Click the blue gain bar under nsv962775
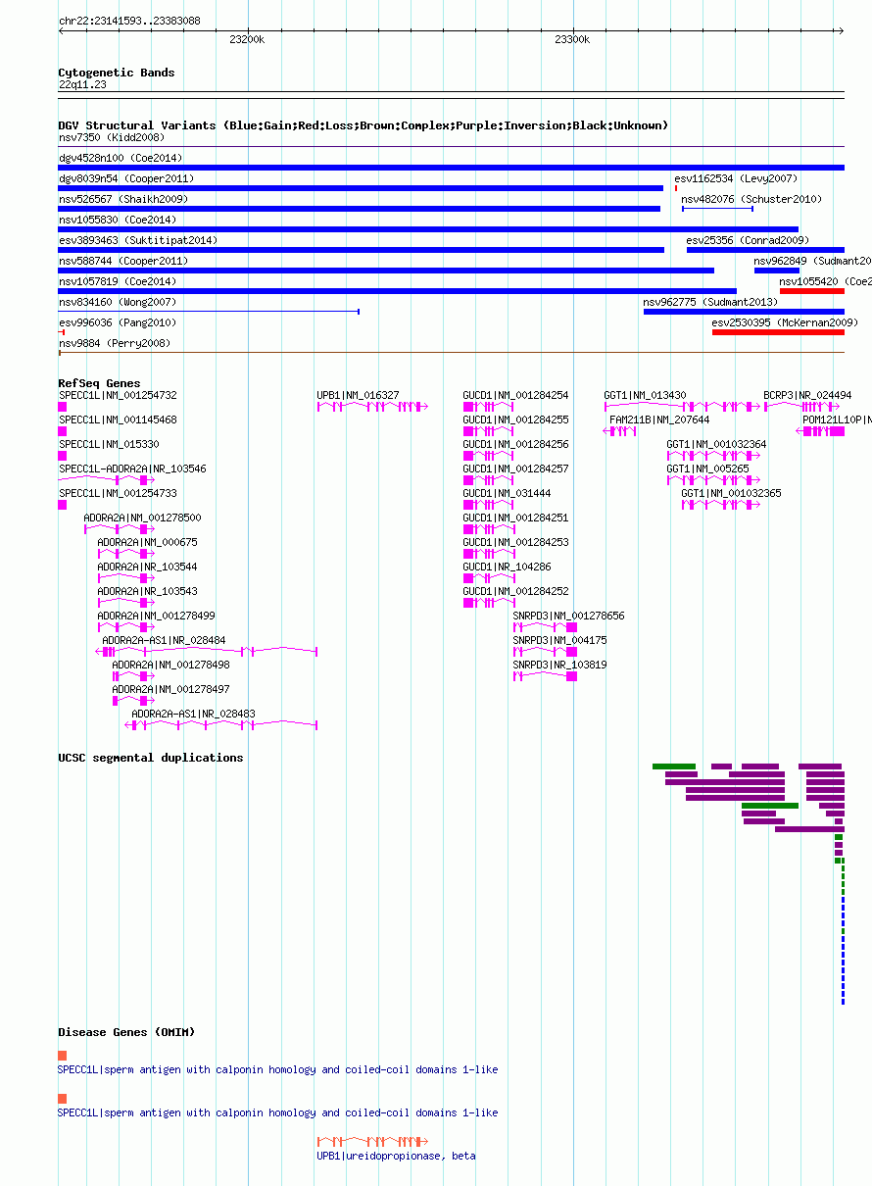 744,312
